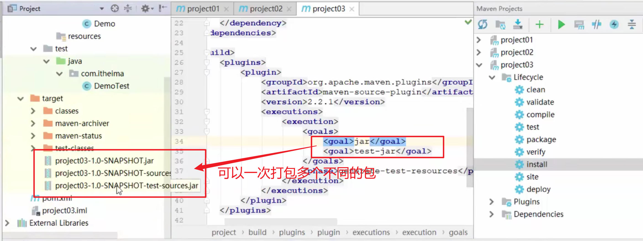The width and height of the screenshot is (643, 241).
Task: Click the green Run Maven Build icon
Action: coord(561,25)
